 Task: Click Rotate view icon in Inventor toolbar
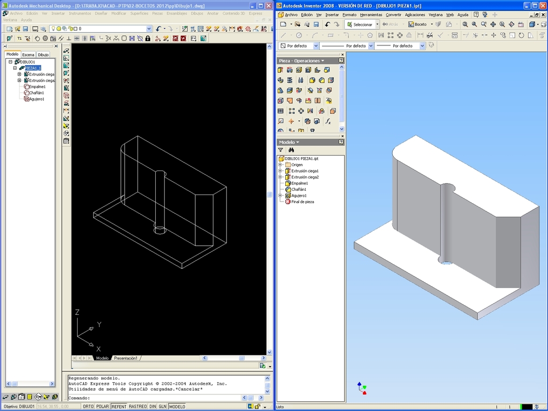pyautogui.click(x=511, y=25)
